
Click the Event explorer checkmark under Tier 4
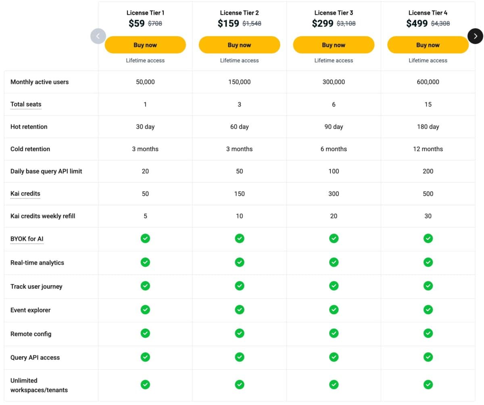428,310
